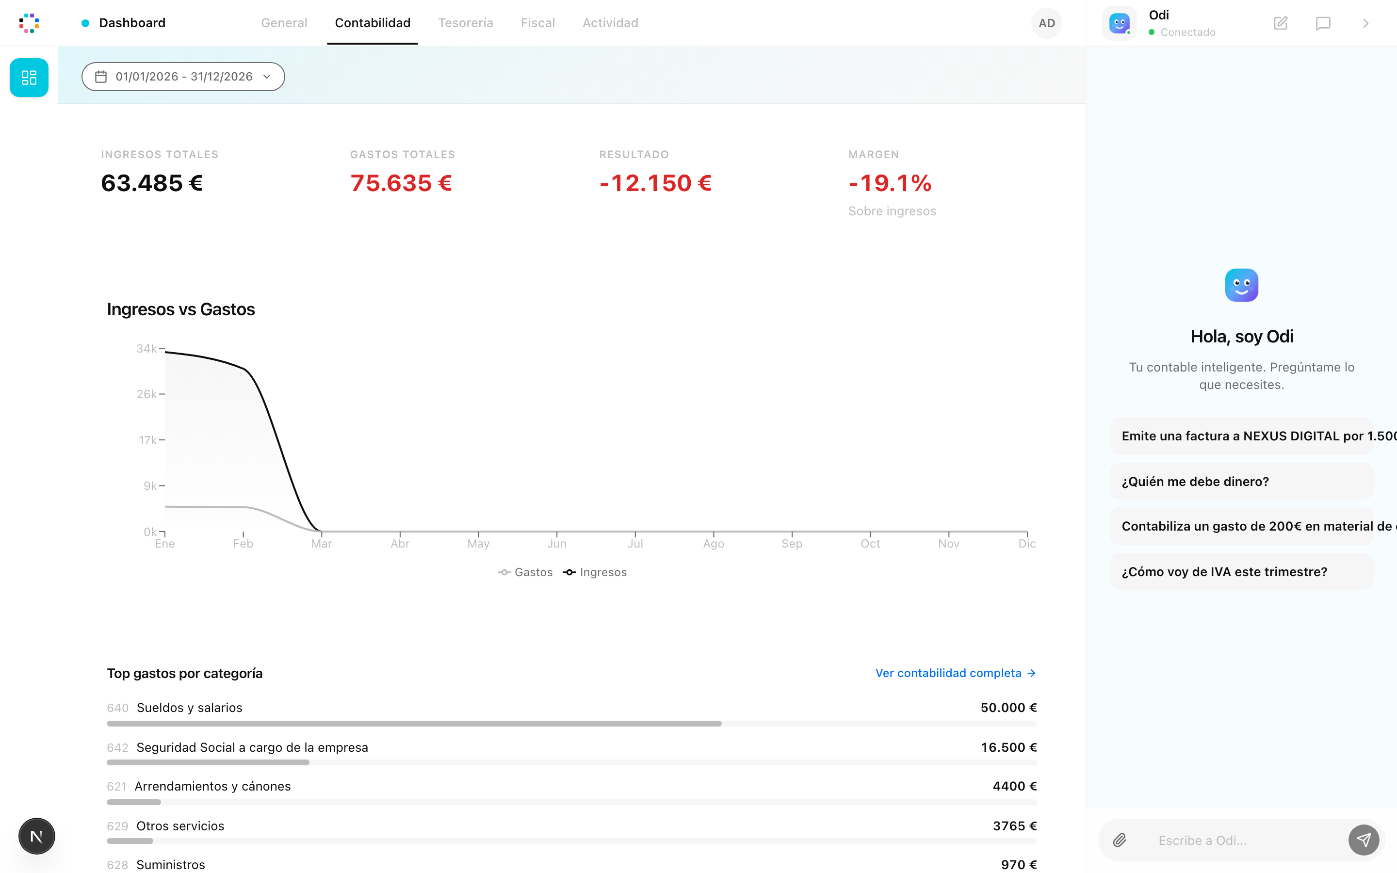The width and height of the screenshot is (1397, 873).
Task: Click Odi's smiling avatar in the chat header
Action: point(1120,23)
